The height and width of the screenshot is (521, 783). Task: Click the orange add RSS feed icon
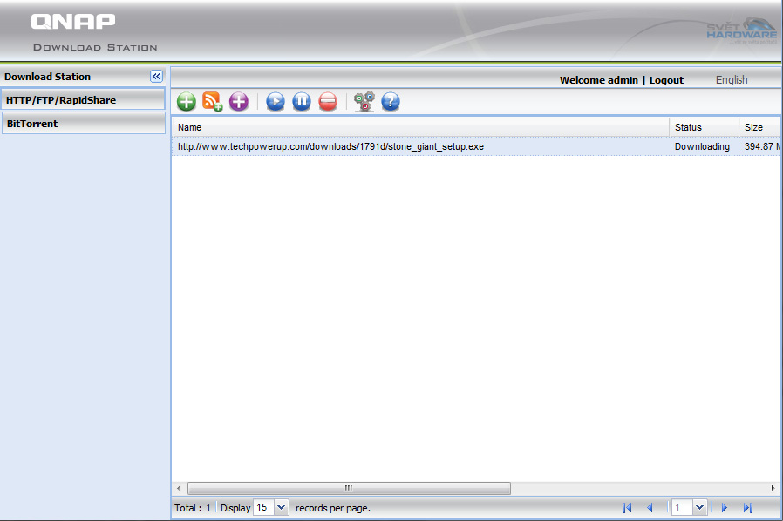(x=213, y=102)
